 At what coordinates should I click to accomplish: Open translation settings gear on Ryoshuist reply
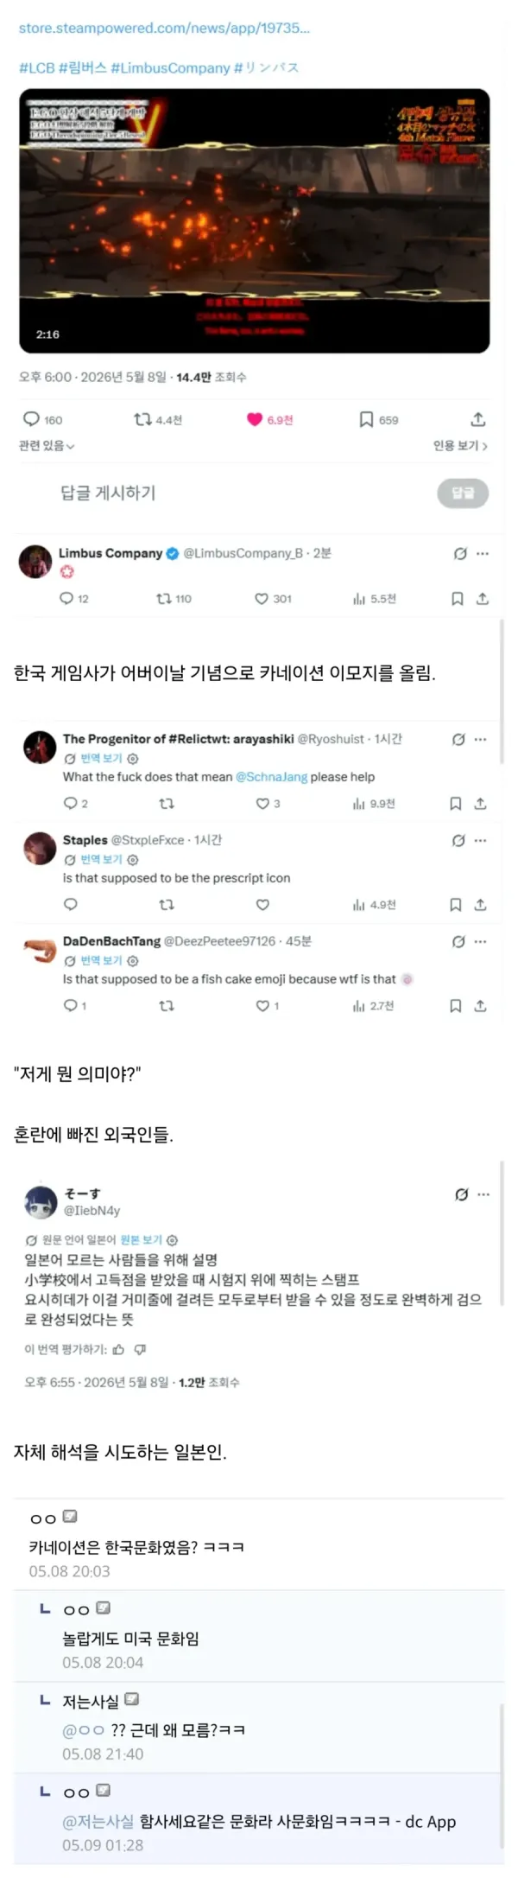point(133,758)
